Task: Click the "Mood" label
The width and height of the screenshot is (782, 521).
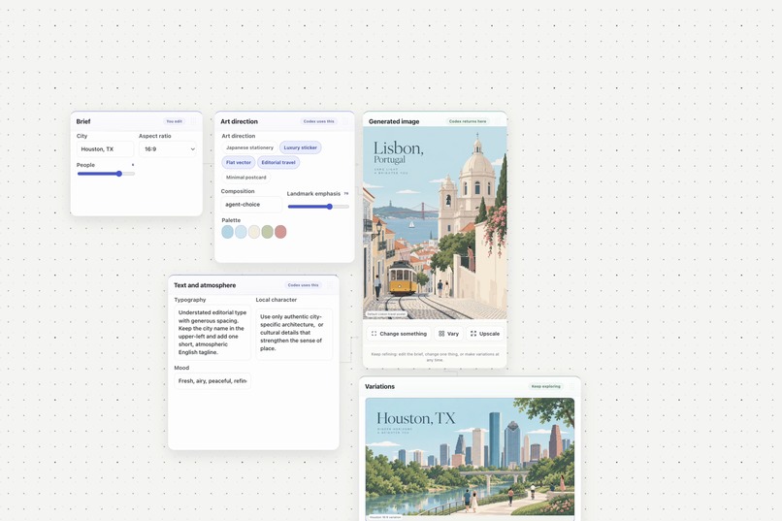Action: [181, 368]
